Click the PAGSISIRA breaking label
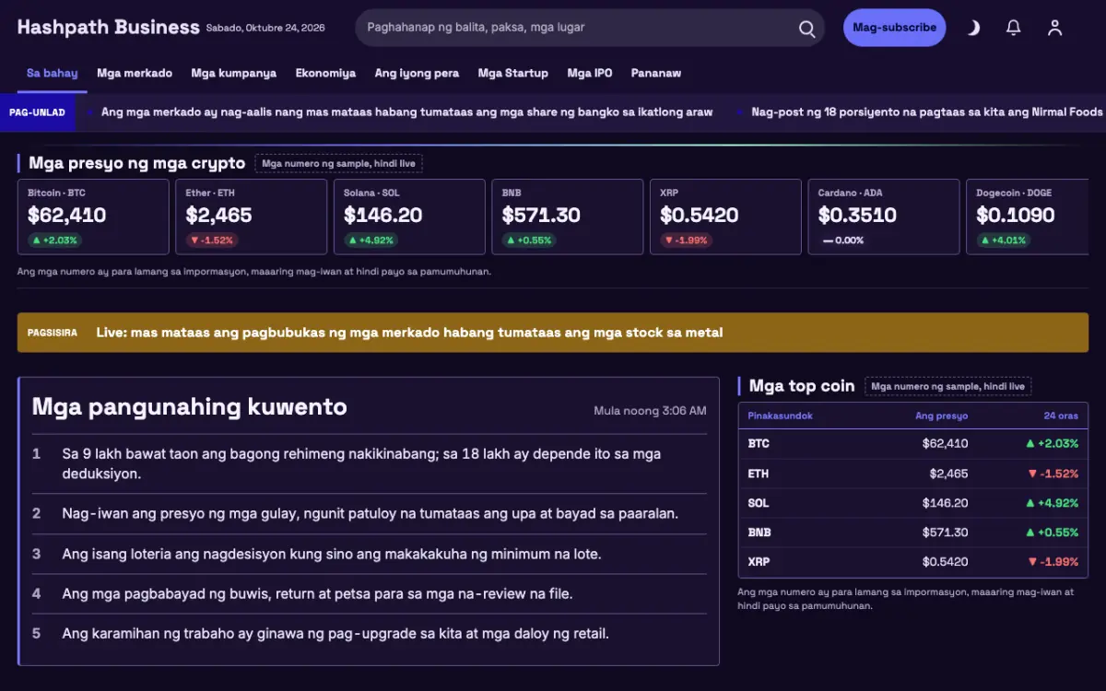Image resolution: width=1106 pixels, height=691 pixels. (x=53, y=333)
